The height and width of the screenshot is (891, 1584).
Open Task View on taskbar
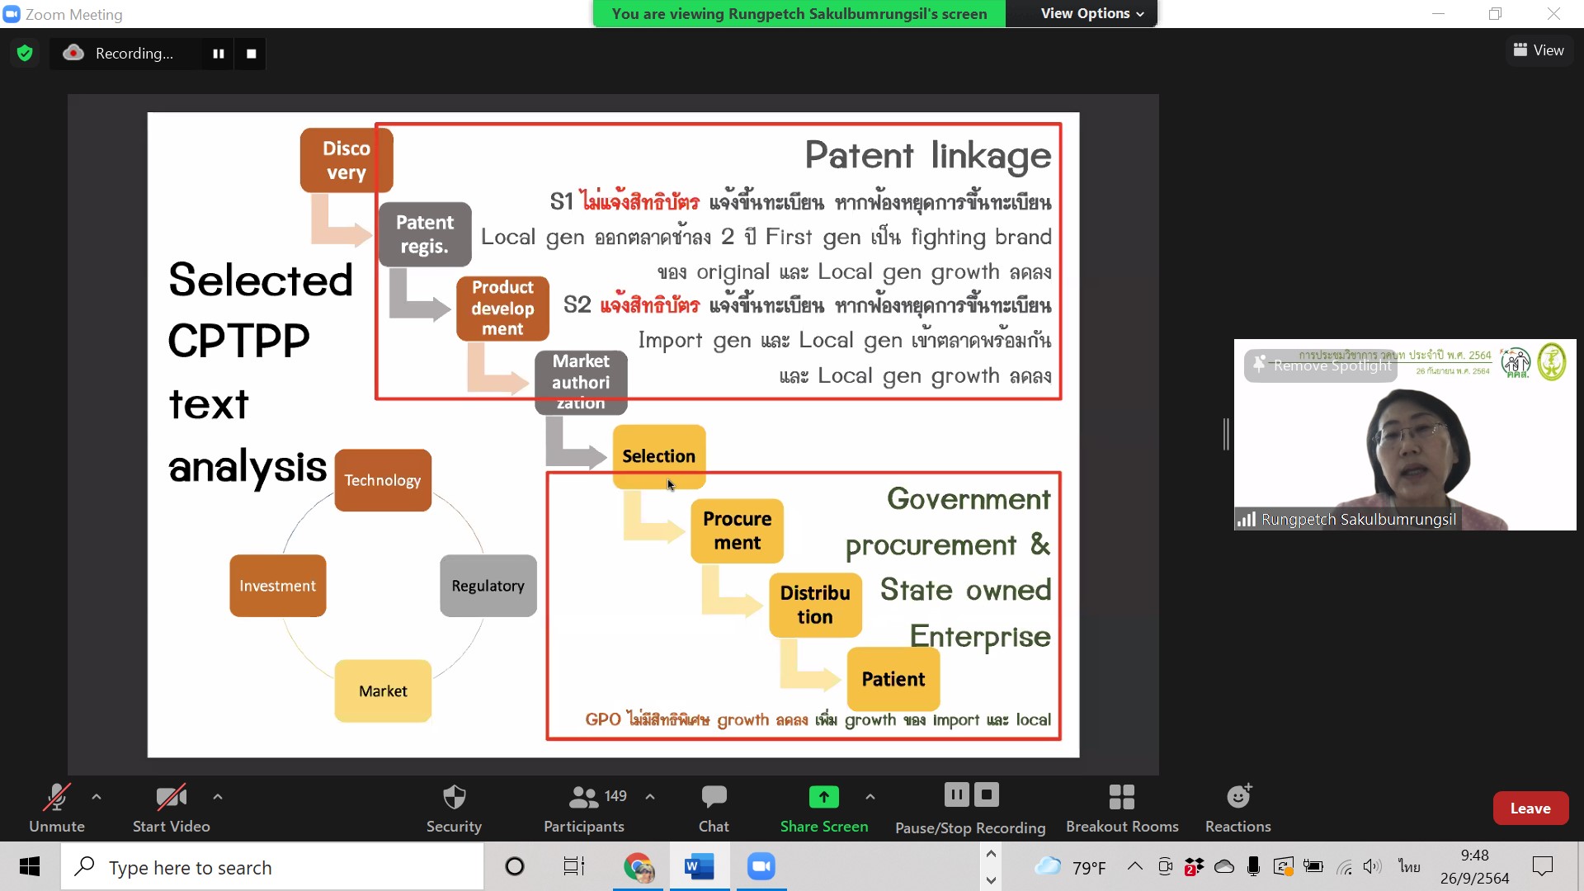click(x=574, y=866)
